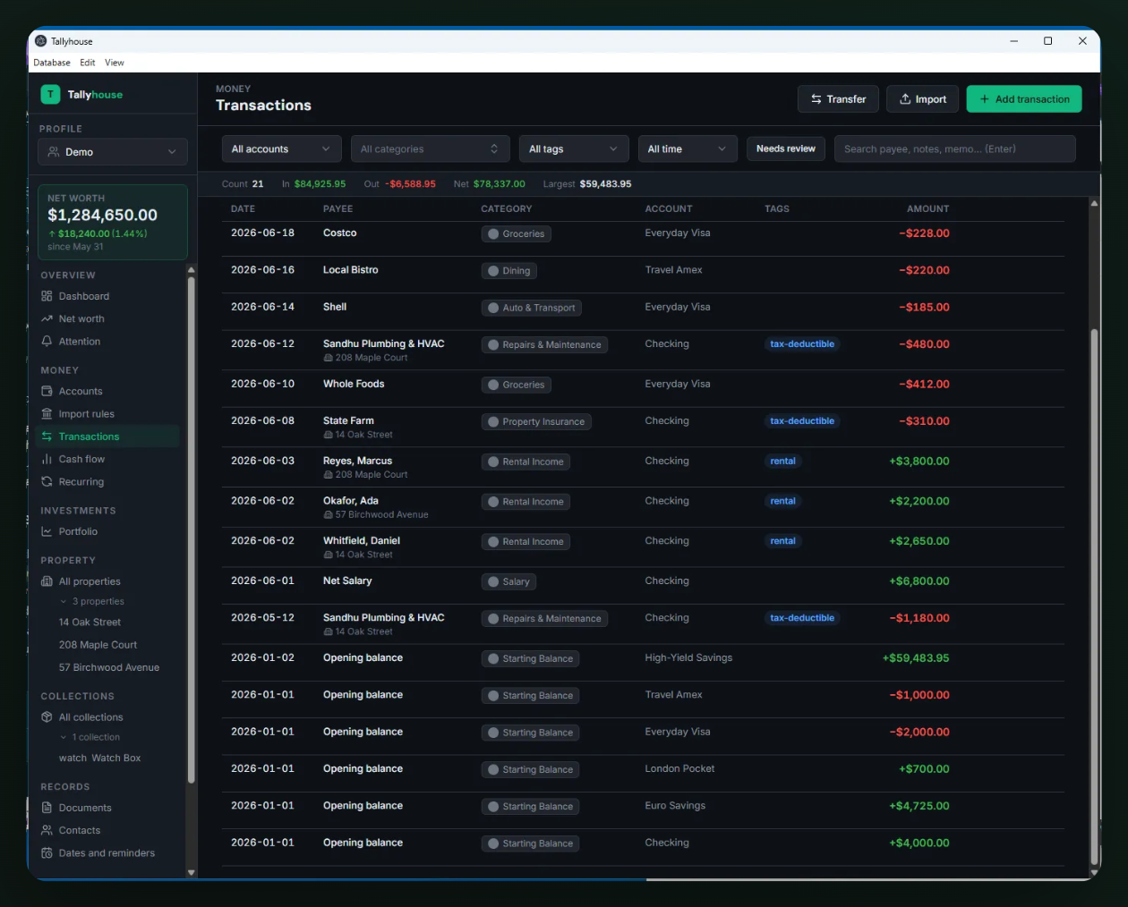Image resolution: width=1128 pixels, height=907 pixels.
Task: Click the High-Yield Savings account cell
Action: 688,657
